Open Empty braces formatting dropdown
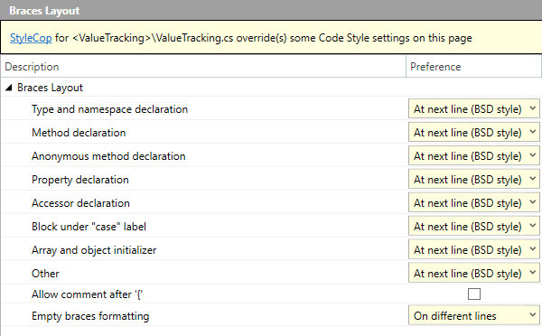 pyautogui.click(x=474, y=315)
